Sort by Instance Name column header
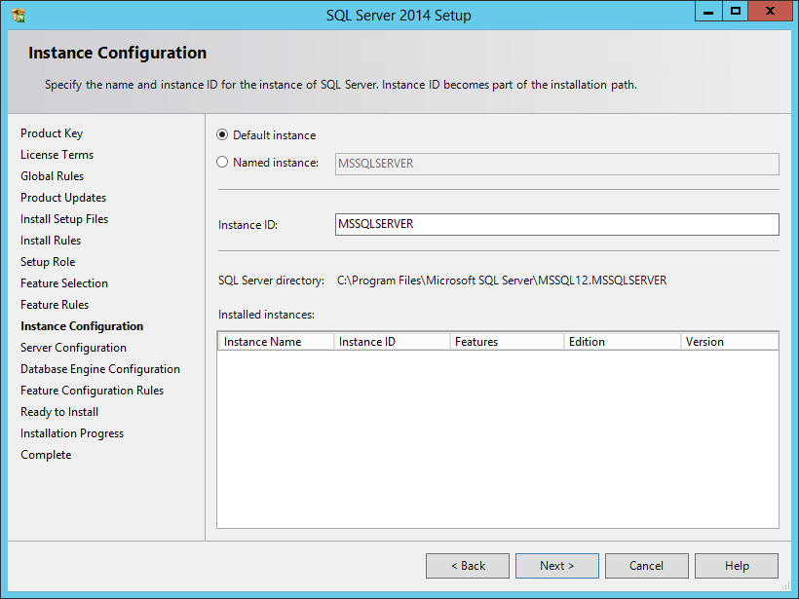799x599 pixels. pyautogui.click(x=276, y=342)
